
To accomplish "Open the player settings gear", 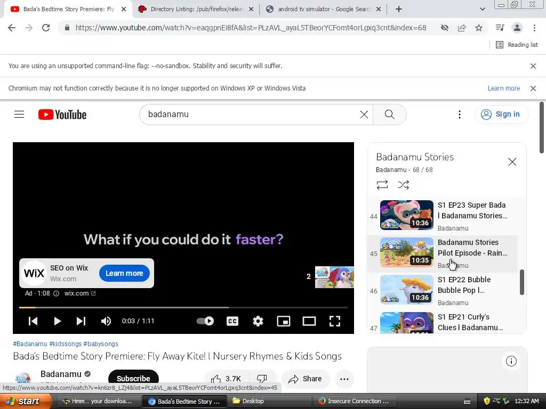I will click(258, 321).
